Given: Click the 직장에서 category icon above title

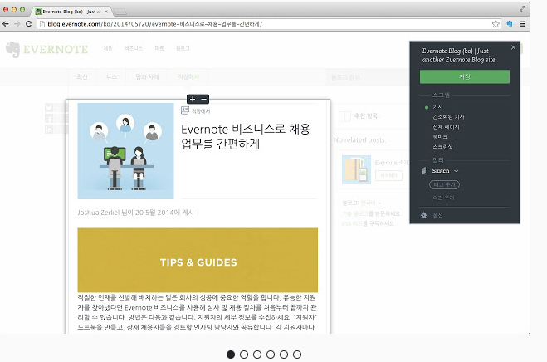Looking at the screenshot, I should point(185,110).
